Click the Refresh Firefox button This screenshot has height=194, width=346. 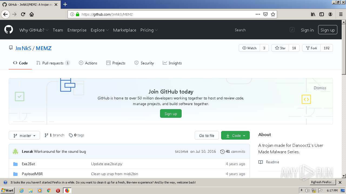coord(322,182)
